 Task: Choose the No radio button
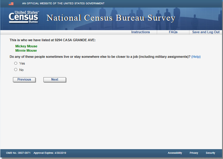[16, 70]
